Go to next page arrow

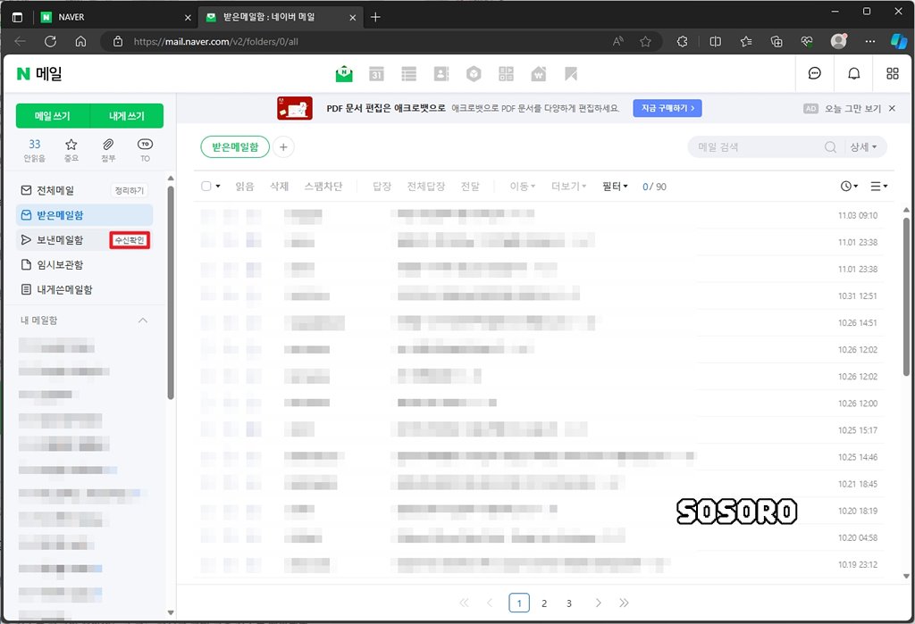click(598, 603)
